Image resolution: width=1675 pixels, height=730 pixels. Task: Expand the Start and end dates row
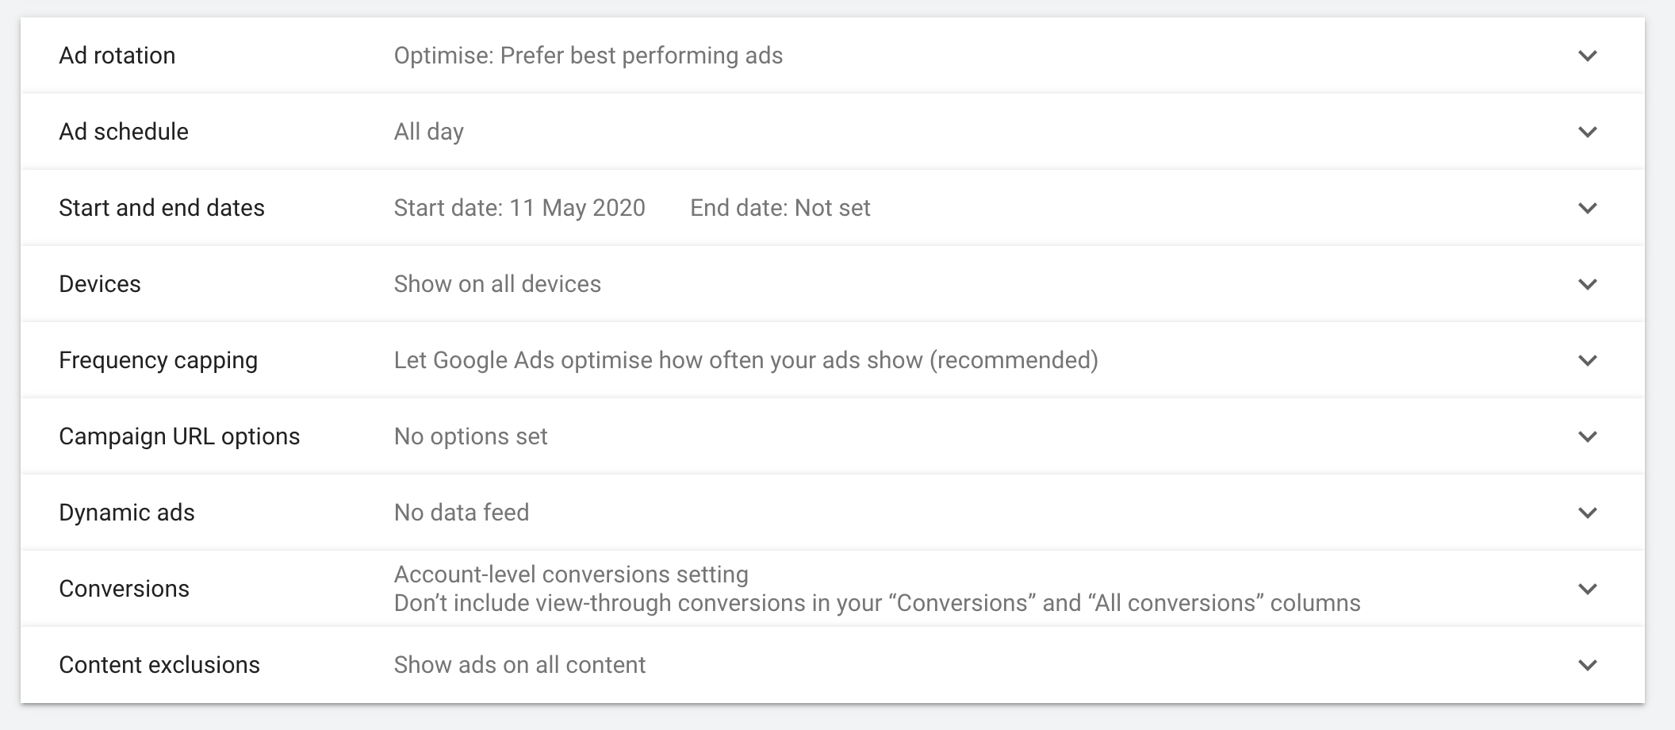click(x=1588, y=208)
